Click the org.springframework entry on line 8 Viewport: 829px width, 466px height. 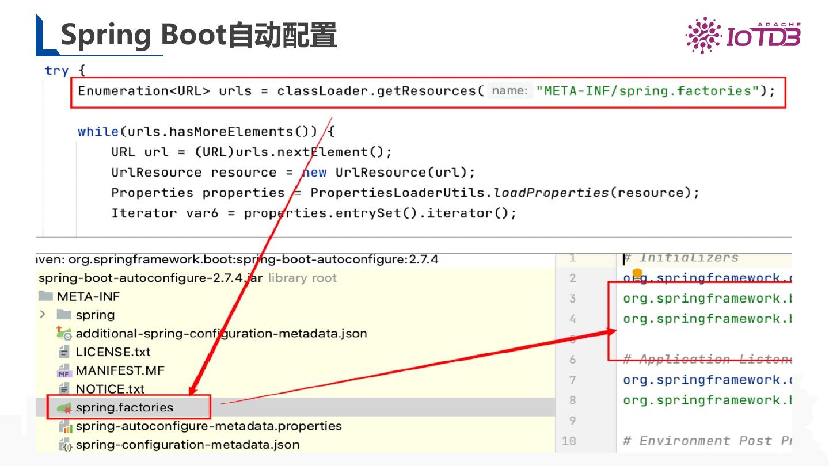click(x=708, y=400)
